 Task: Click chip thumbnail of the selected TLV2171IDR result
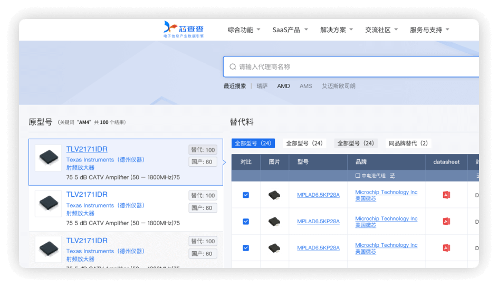pyautogui.click(x=48, y=157)
